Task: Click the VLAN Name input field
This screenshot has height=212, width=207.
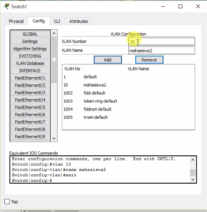Action: [x=162, y=50]
